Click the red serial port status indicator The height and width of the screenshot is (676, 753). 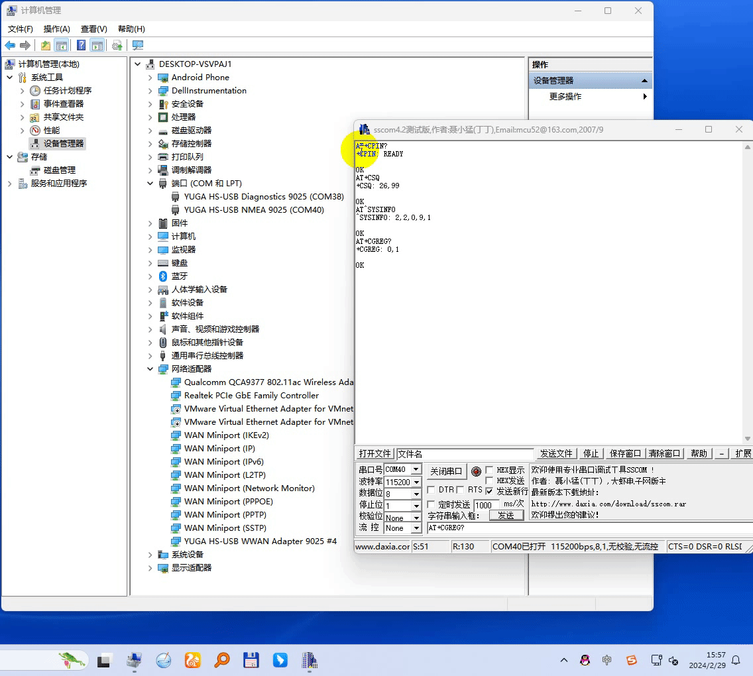tap(476, 471)
